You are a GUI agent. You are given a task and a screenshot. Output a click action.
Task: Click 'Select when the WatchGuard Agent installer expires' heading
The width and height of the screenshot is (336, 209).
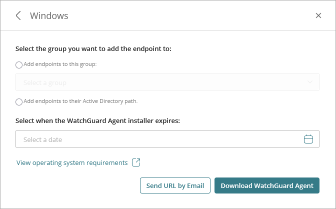(x=97, y=121)
